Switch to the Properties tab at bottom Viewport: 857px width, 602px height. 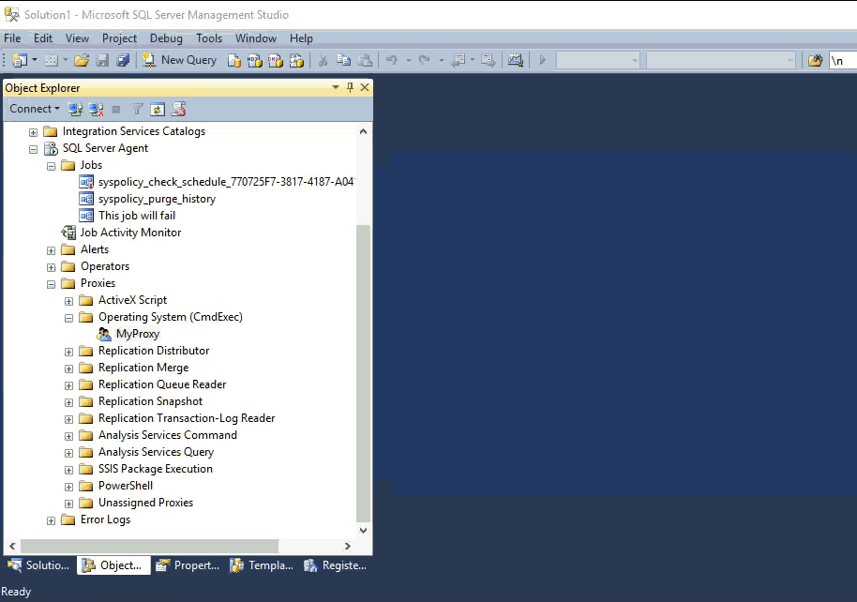click(188, 565)
